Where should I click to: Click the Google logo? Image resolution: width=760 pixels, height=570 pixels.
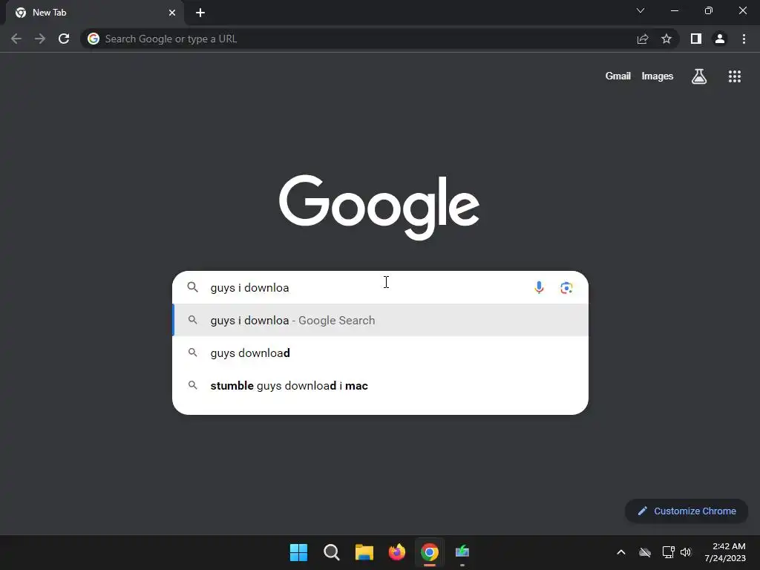(x=379, y=206)
